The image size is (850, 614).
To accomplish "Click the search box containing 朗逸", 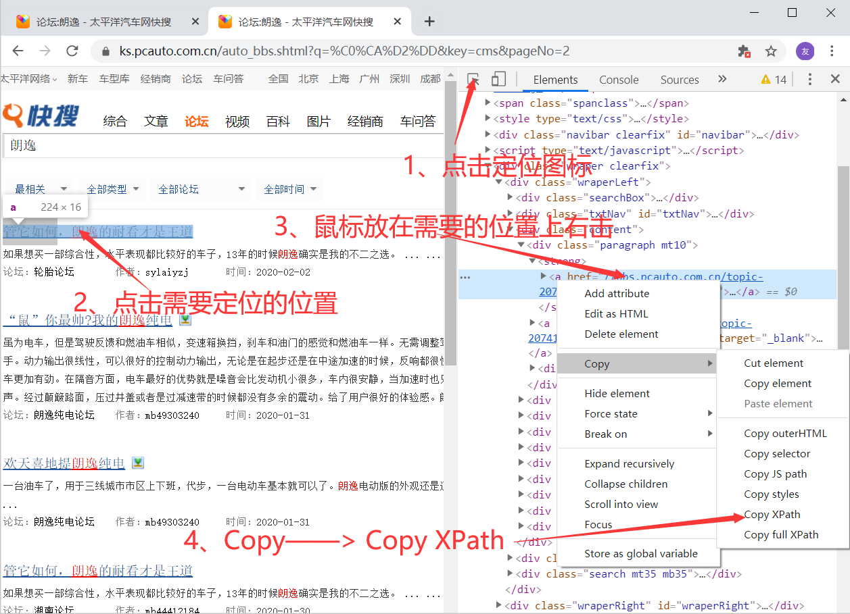I will coord(223,146).
